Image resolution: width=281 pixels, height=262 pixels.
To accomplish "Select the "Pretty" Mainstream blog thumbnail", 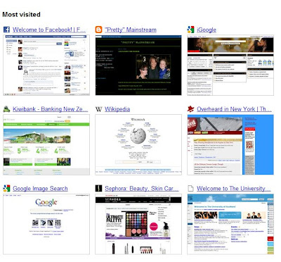I will coord(138,65).
